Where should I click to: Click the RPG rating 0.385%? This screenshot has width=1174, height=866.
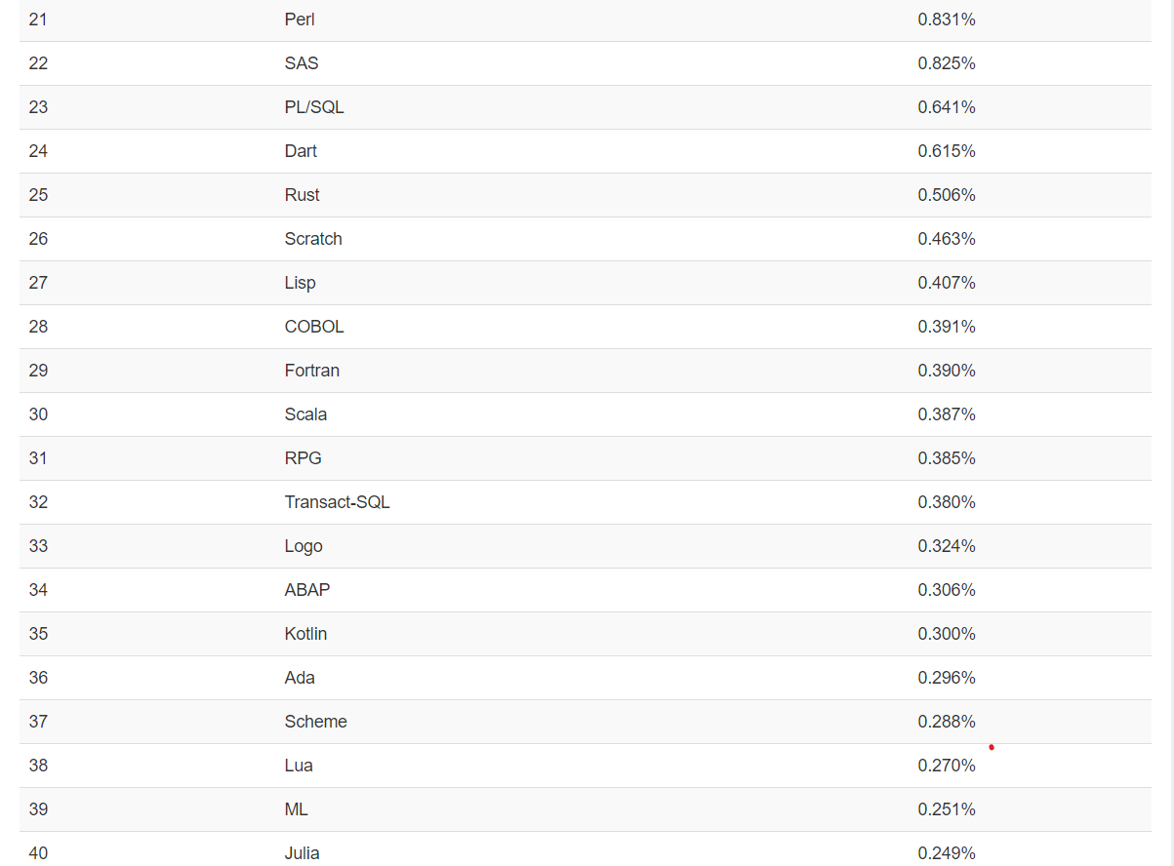(x=947, y=458)
